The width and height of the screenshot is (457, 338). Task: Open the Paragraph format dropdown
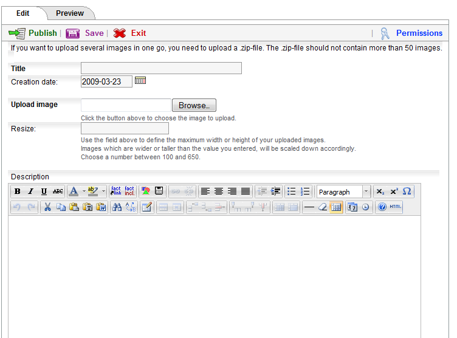pos(343,191)
